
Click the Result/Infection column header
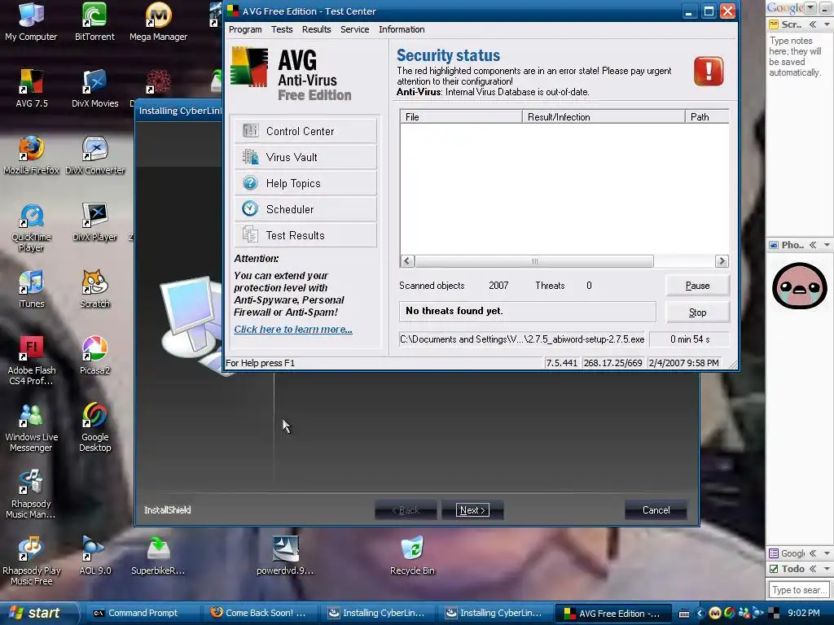(x=604, y=117)
